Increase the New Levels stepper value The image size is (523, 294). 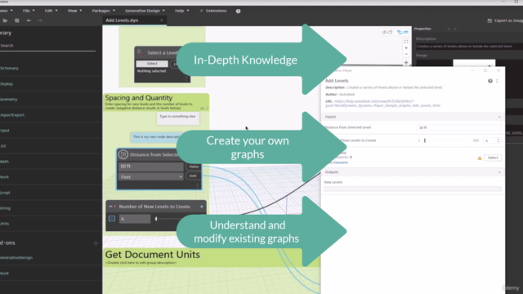[x=498, y=140]
